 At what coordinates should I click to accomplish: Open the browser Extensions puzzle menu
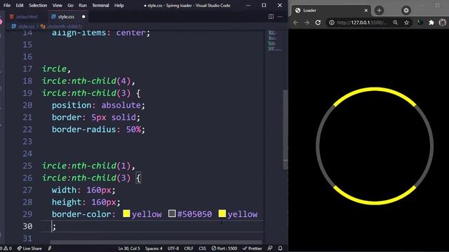click(431, 22)
